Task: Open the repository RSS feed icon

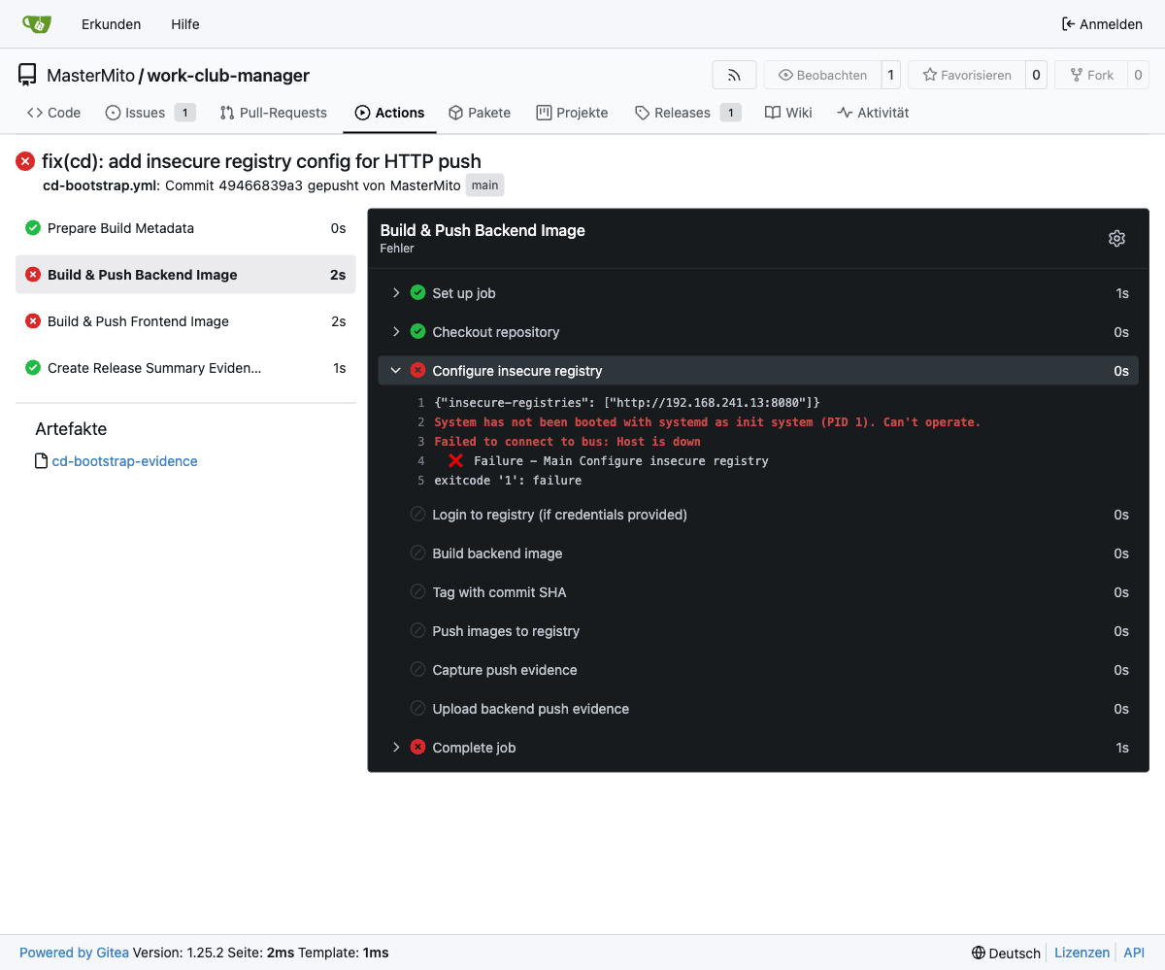Action: click(734, 75)
